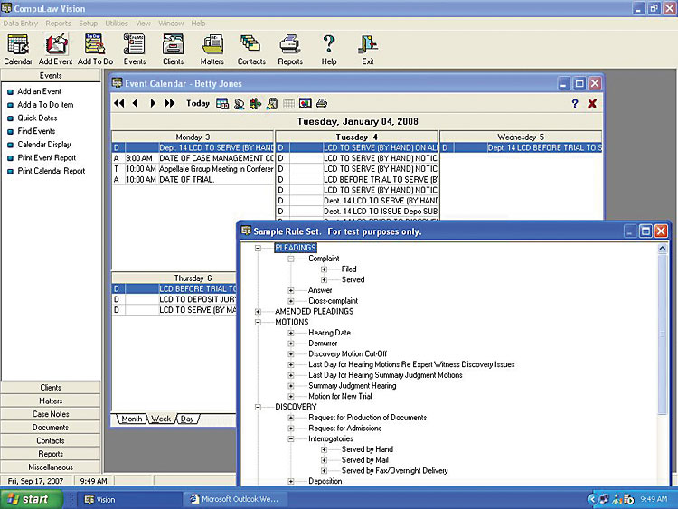Click the Windows start button
678x509 pixels.
(31, 499)
